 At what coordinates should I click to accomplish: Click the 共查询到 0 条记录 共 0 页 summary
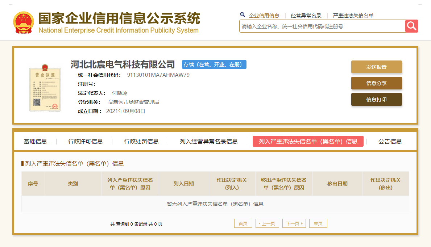pyautogui.click(x=136, y=224)
